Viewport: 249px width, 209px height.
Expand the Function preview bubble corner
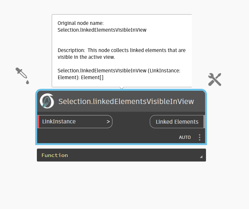click(x=201, y=157)
